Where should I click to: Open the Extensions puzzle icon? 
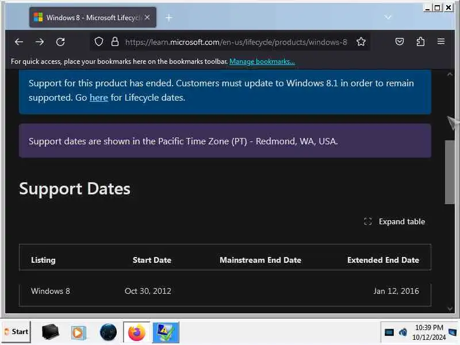click(420, 41)
